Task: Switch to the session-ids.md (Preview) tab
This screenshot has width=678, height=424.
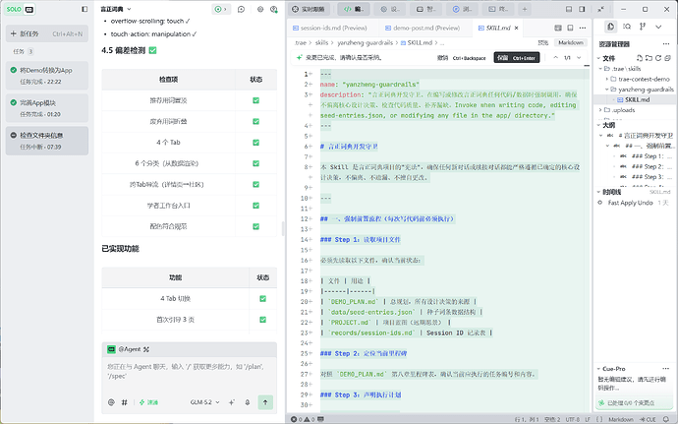Action: click(330, 28)
